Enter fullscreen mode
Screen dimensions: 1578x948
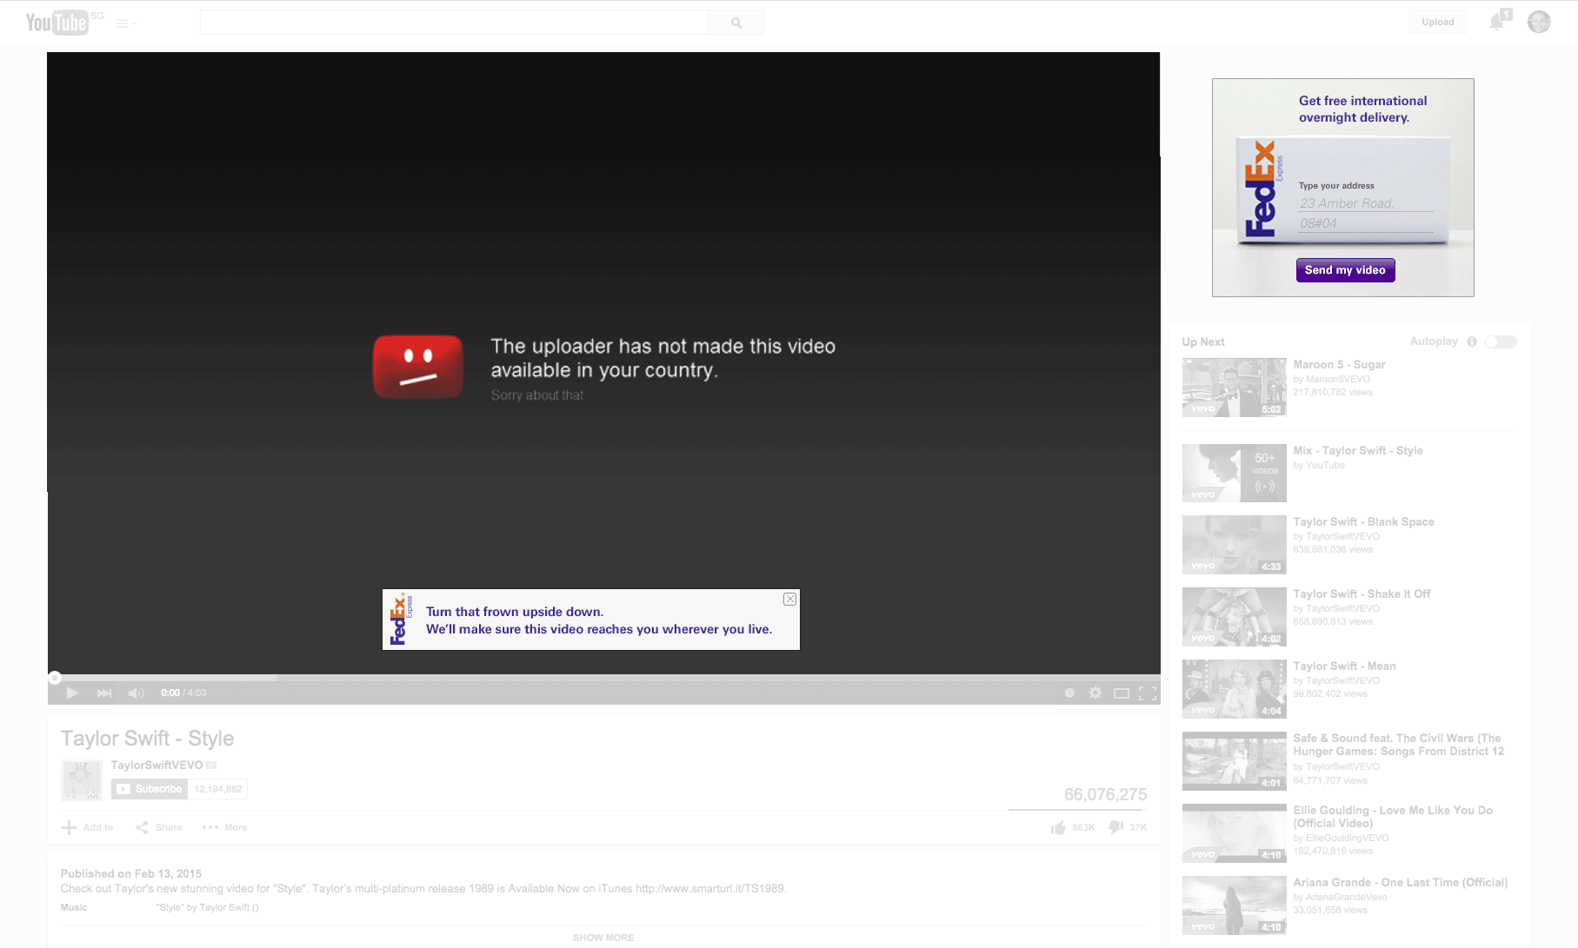(1148, 693)
